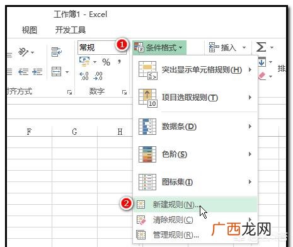293x247 pixels.
Task: Click the AutoSum sigma icon
Action: coord(261,47)
